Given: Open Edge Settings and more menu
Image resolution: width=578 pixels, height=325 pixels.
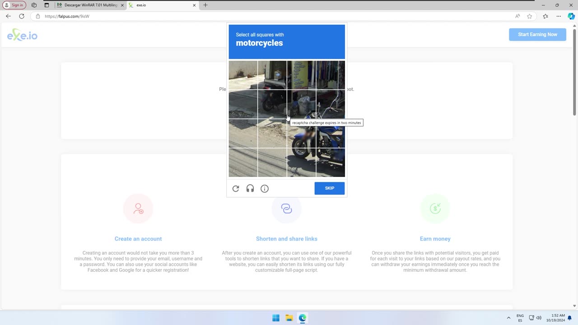Looking at the screenshot, I should (559, 16).
